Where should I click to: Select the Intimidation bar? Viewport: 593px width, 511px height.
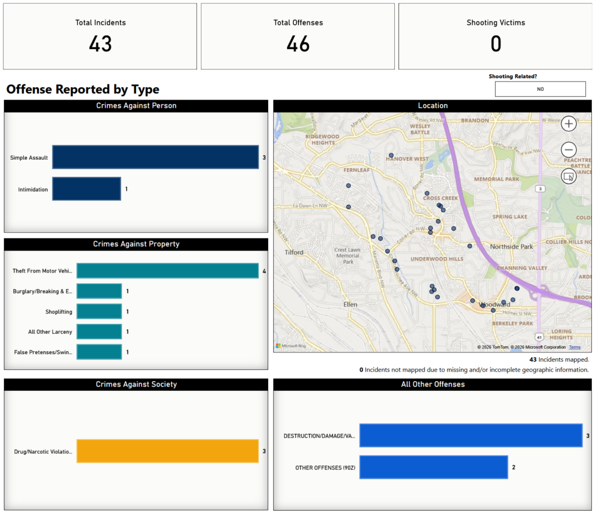pyautogui.click(x=86, y=189)
